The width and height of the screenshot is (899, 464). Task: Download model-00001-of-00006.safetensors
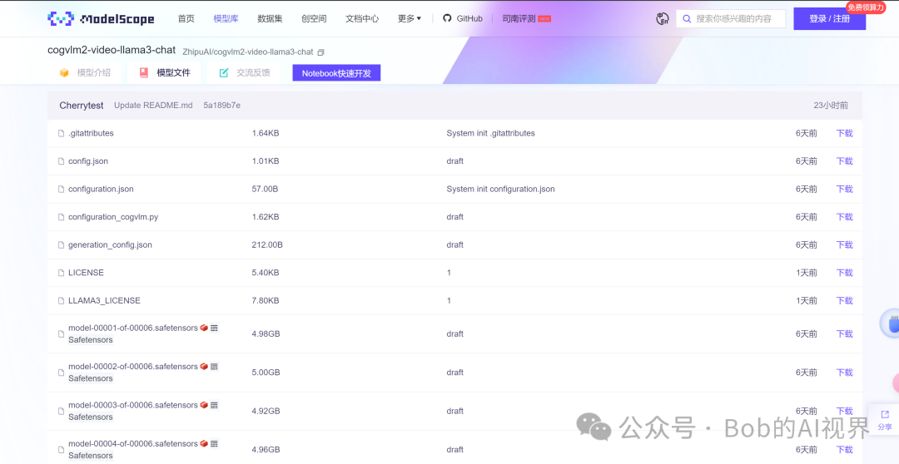pyautogui.click(x=844, y=333)
